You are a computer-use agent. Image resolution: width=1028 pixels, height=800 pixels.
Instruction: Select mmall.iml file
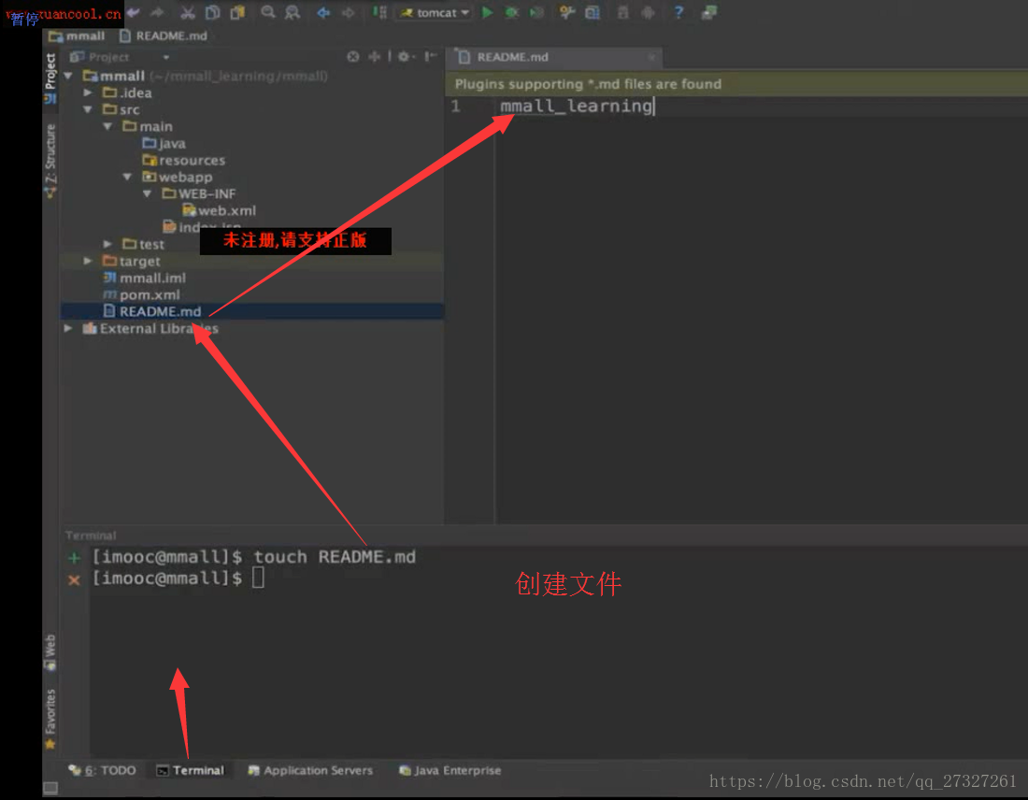pos(145,278)
